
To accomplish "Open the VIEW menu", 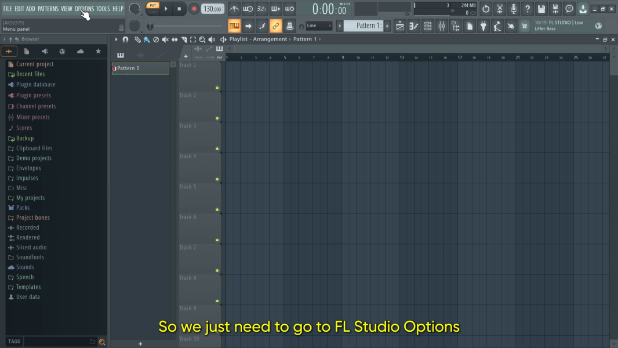I will [67, 9].
